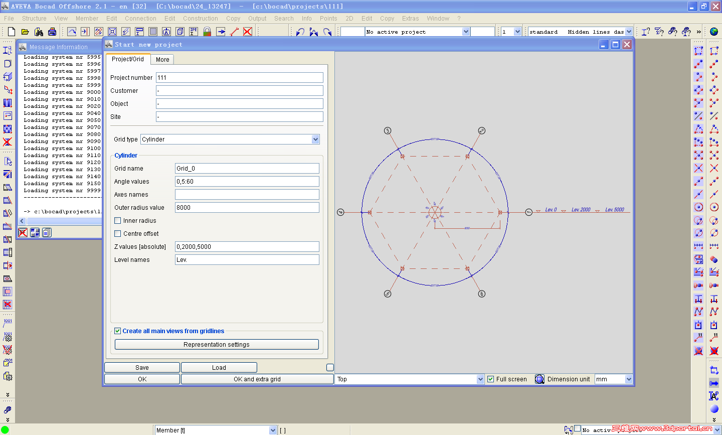The height and width of the screenshot is (435, 722).
Task: Click the Axes names input field
Action: point(247,195)
